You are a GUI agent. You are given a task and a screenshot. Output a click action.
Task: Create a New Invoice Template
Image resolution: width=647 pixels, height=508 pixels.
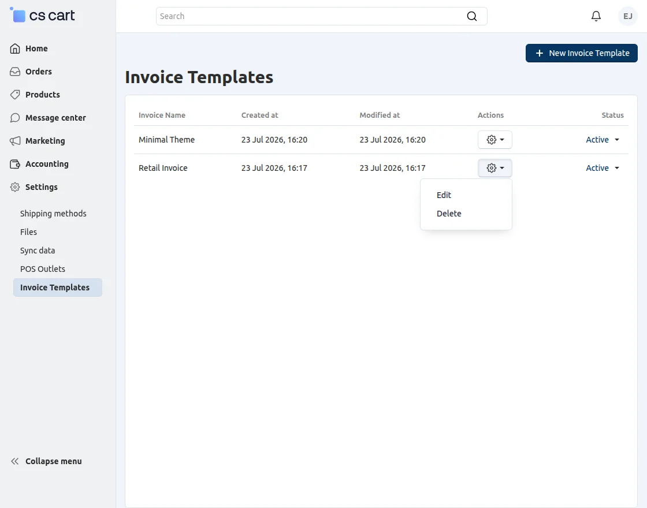(581, 53)
